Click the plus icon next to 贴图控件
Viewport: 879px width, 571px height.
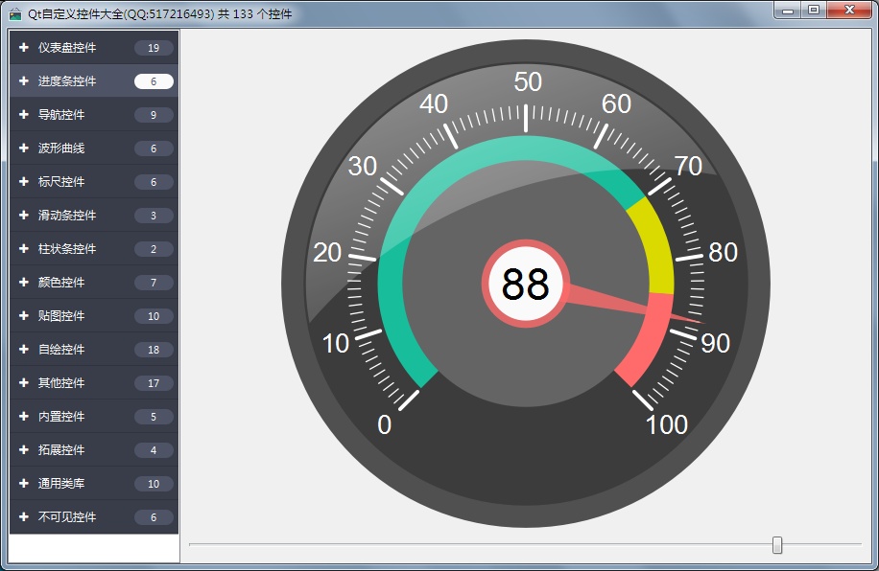(24, 316)
